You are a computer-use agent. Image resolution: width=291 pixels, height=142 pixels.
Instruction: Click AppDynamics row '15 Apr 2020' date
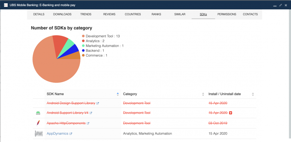tap(218, 134)
